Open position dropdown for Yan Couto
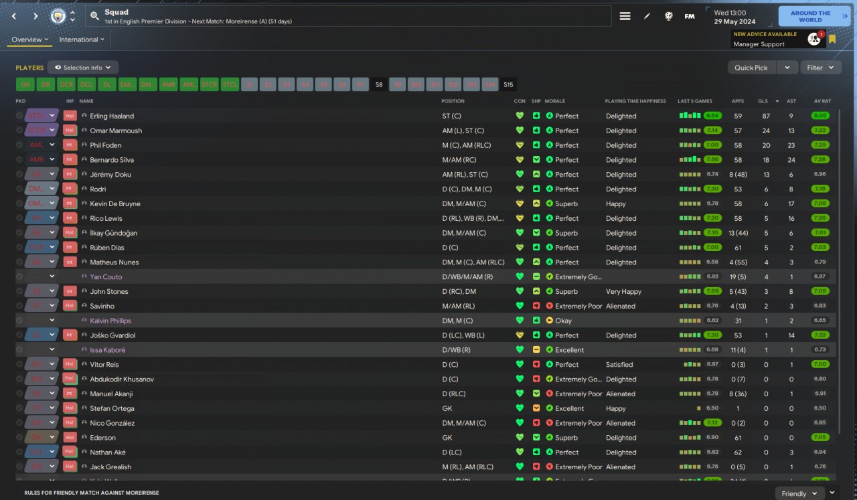This screenshot has height=500, width=857. pyautogui.click(x=42, y=277)
